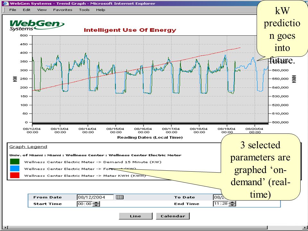The height and width of the screenshot is (231, 308).
Task: Open the Favorites menu
Action: tap(63, 10)
